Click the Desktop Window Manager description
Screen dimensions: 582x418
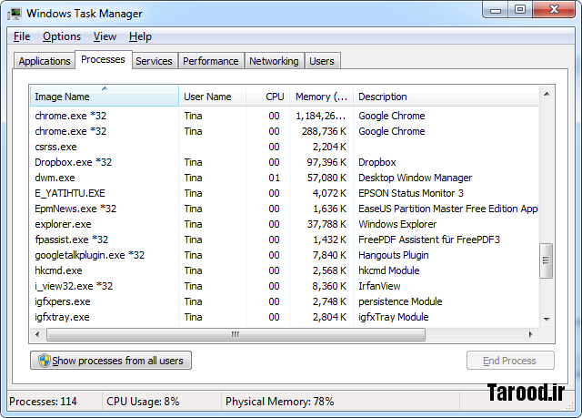pos(415,178)
